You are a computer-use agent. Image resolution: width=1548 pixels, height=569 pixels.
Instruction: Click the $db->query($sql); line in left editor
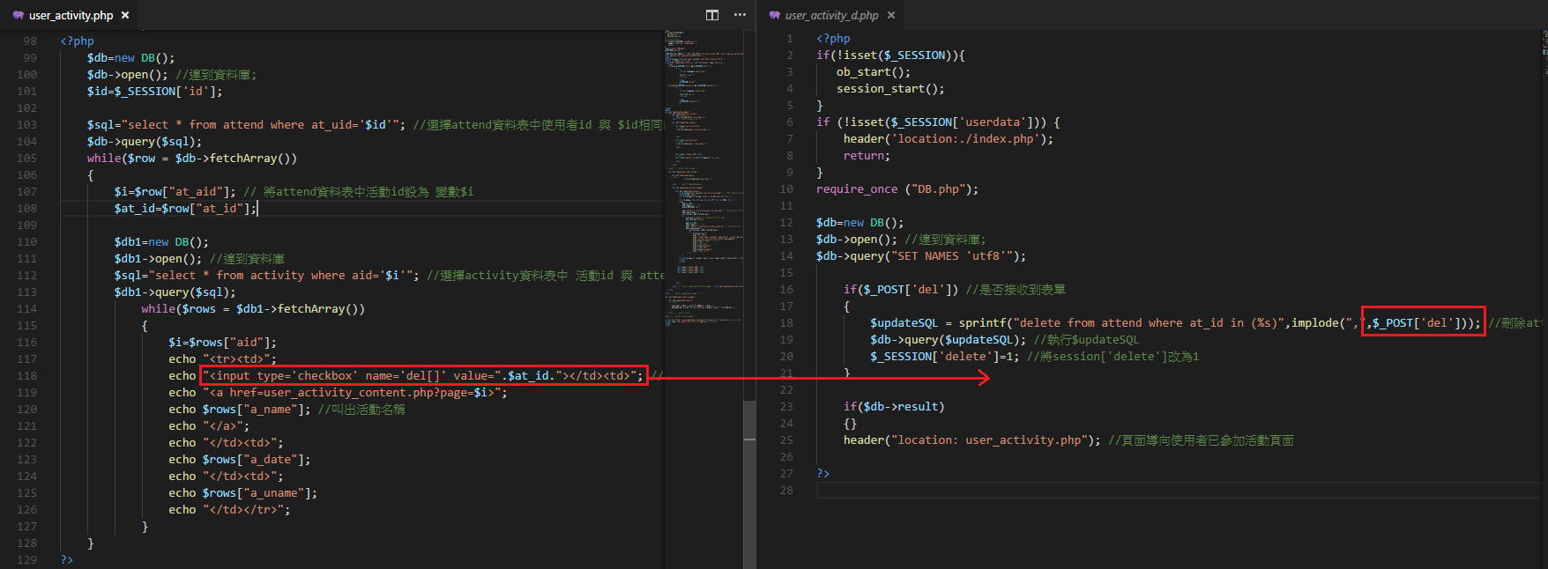point(145,142)
